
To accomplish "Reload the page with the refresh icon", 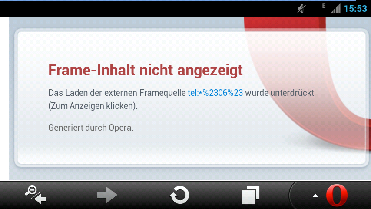I will [179, 195].
